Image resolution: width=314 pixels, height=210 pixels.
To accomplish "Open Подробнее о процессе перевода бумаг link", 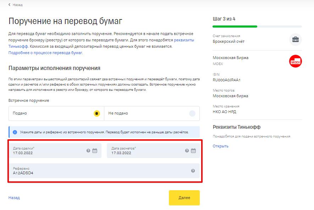I will tap(45, 53).
